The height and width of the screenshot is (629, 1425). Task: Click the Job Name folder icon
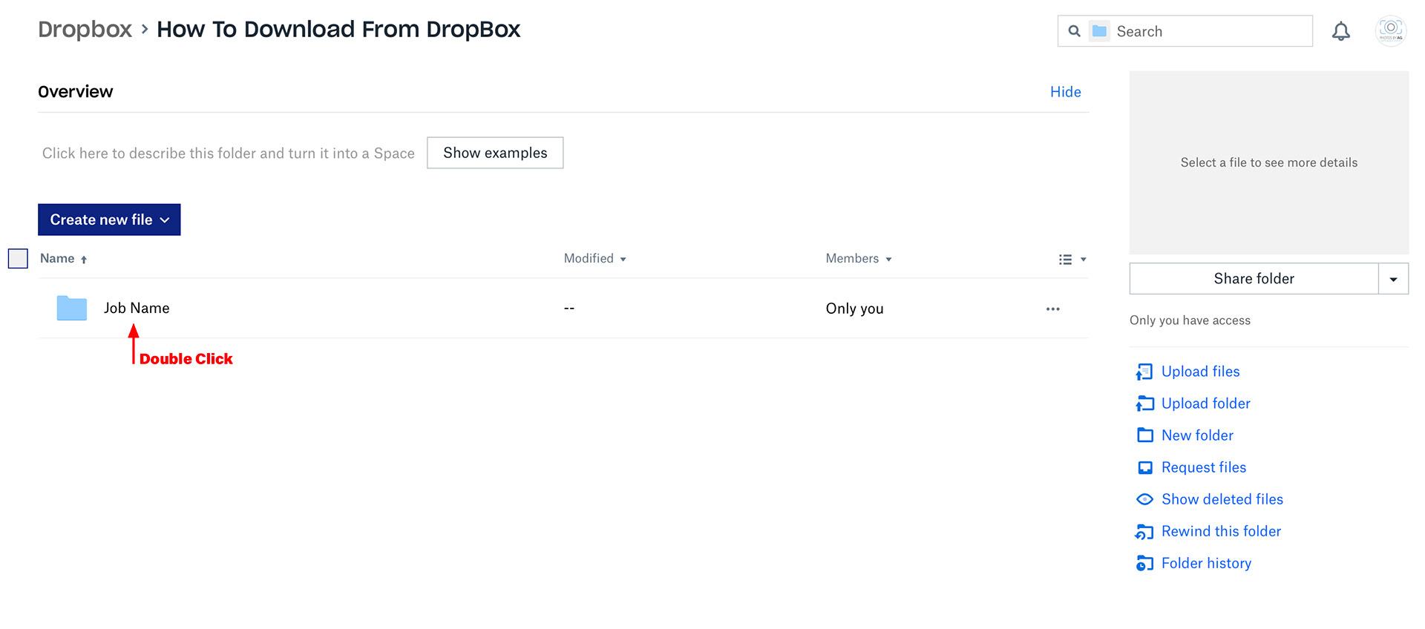pos(72,308)
